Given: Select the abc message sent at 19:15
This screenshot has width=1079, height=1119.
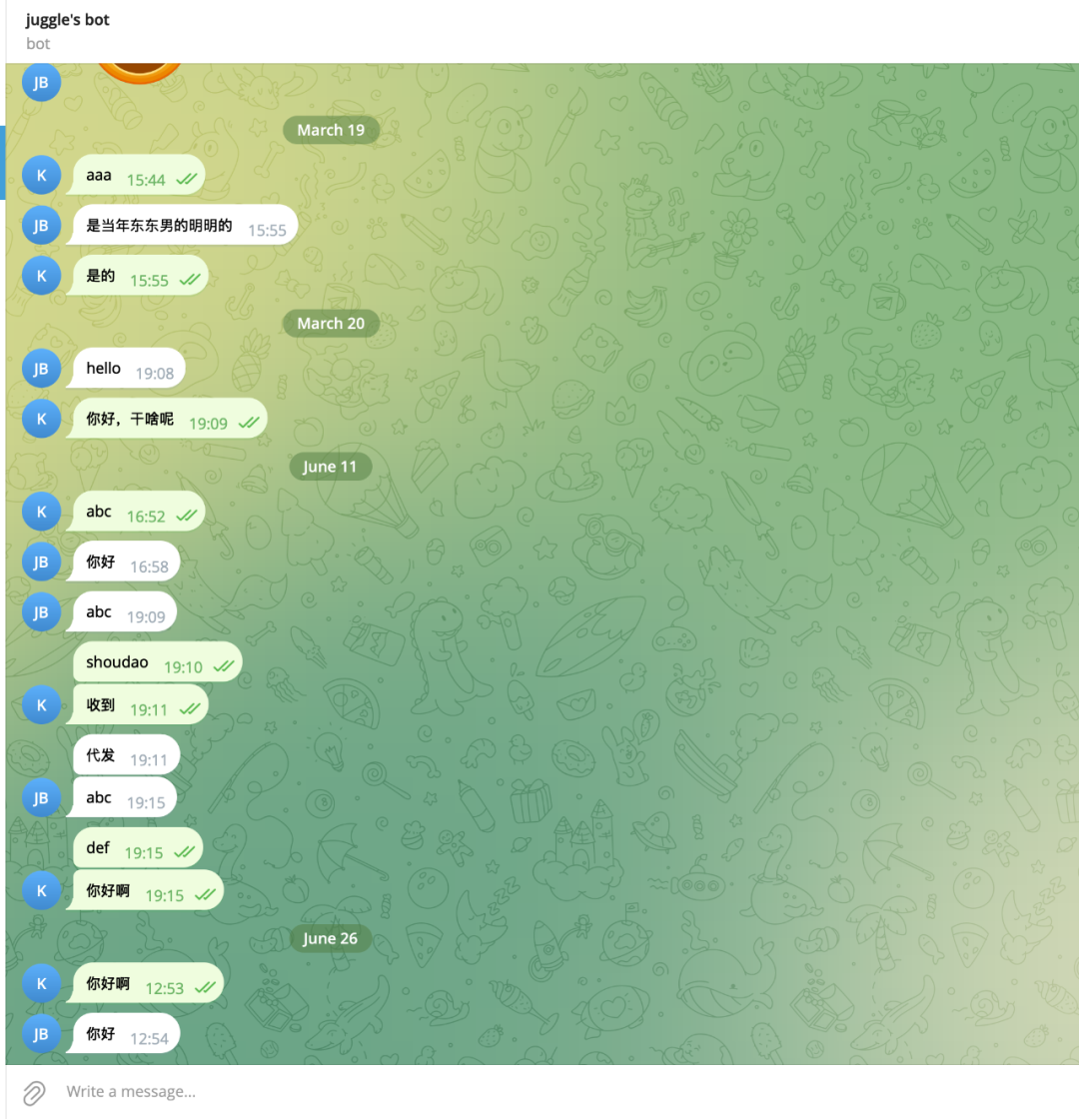Looking at the screenshot, I should pos(121,798).
